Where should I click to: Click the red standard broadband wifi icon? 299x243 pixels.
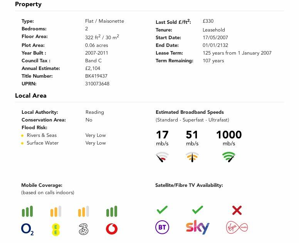pos(162,157)
